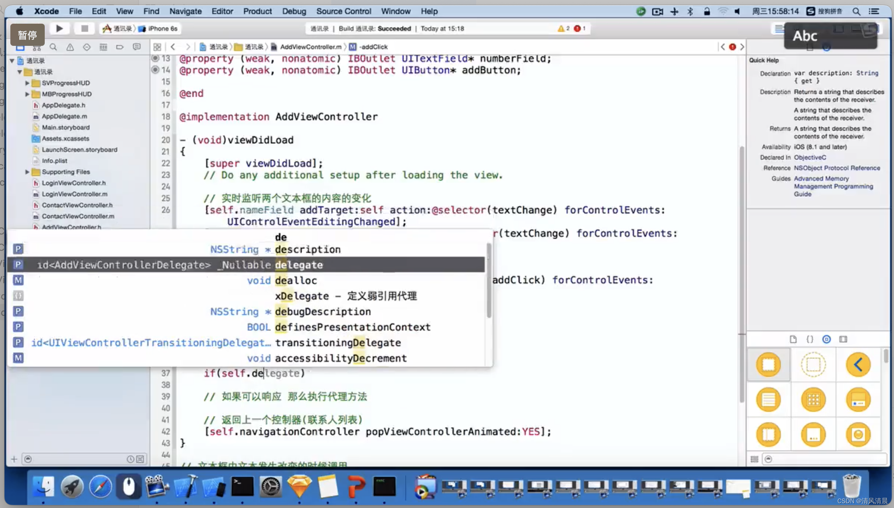894x508 pixels.
Task: Click the code editor vertical scrollbar
Action: (x=741, y=274)
